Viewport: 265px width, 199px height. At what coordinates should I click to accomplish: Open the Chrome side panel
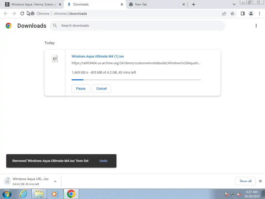pyautogui.click(x=243, y=13)
